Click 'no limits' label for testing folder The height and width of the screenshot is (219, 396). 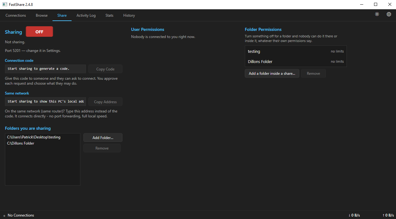click(337, 51)
